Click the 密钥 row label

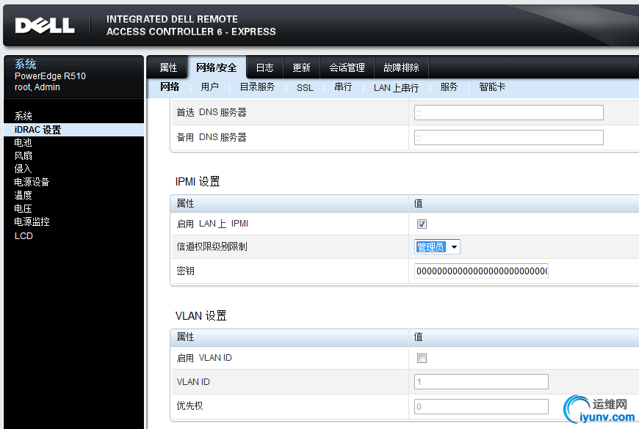coord(185,271)
